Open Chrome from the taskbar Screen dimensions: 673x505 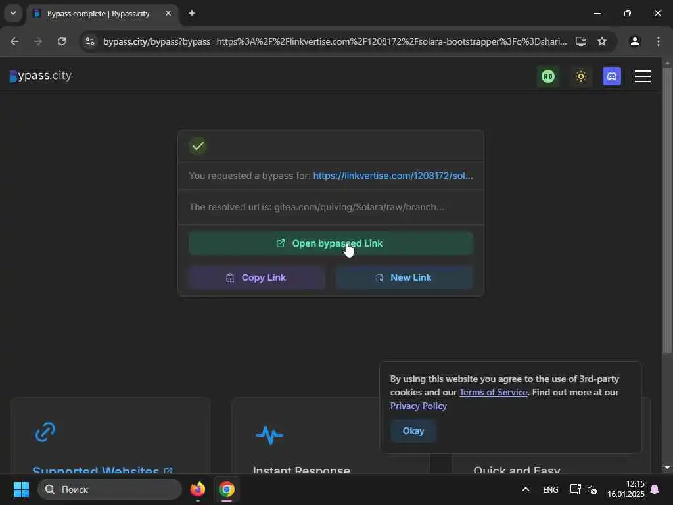(227, 489)
